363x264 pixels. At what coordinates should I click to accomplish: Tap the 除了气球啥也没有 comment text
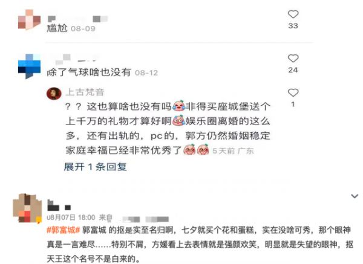tap(89, 72)
